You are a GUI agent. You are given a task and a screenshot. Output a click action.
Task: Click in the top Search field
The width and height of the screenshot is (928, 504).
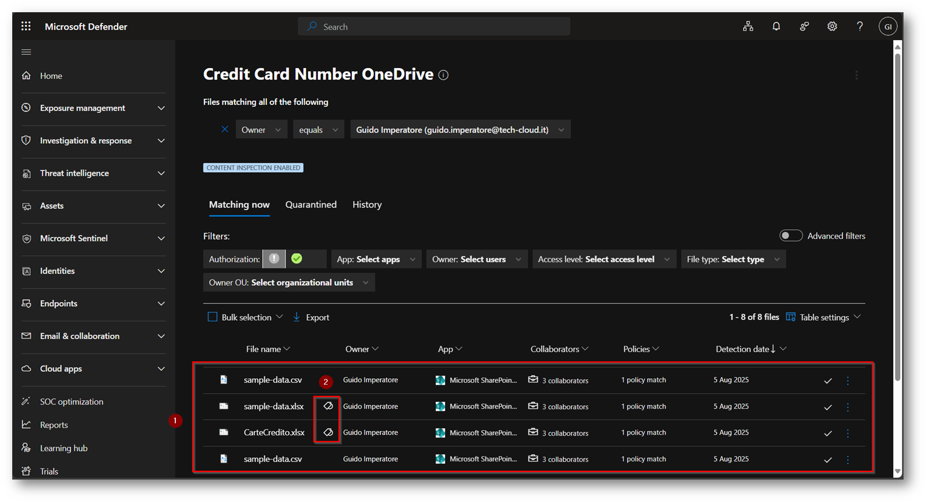pos(434,26)
